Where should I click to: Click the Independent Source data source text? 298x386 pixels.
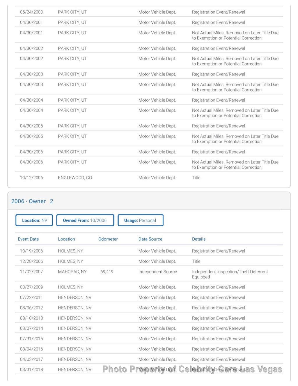(x=158, y=272)
